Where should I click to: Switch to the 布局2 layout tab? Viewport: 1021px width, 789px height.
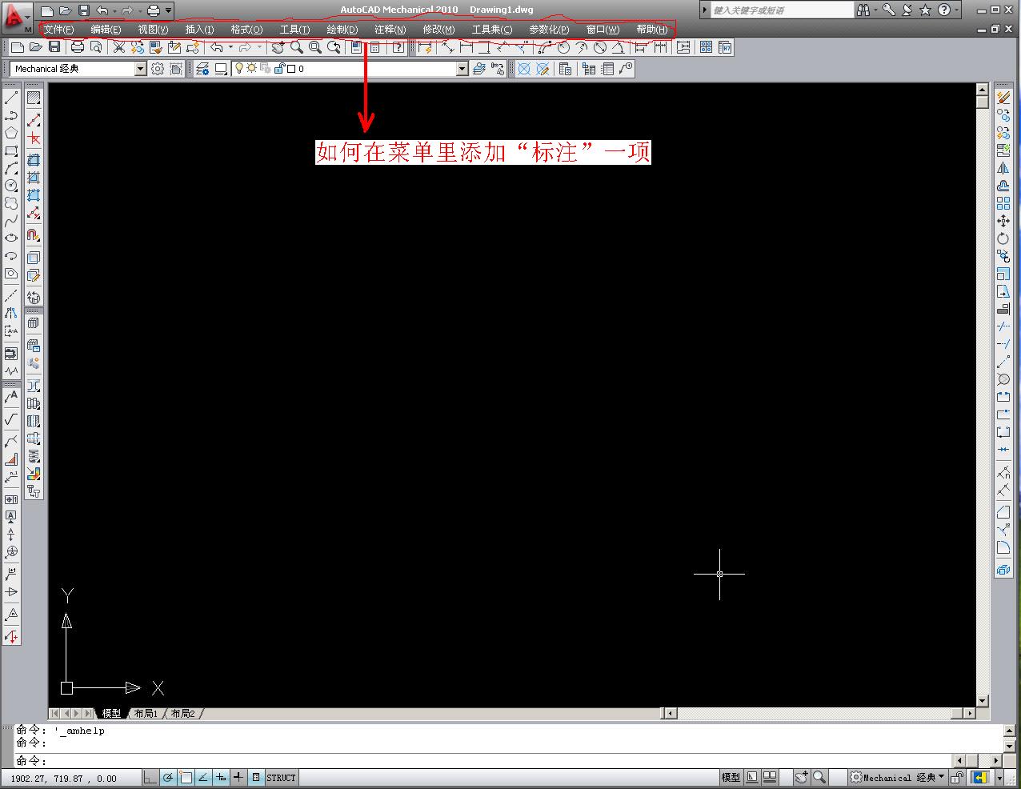click(x=182, y=713)
